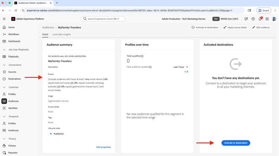
Task: Click the audience ID text
Action: [x=67, y=56]
